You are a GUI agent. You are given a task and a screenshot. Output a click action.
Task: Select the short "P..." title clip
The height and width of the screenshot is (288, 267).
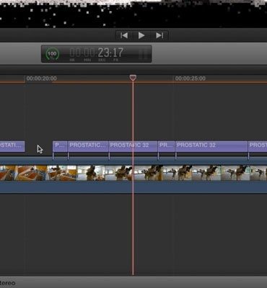(60, 146)
